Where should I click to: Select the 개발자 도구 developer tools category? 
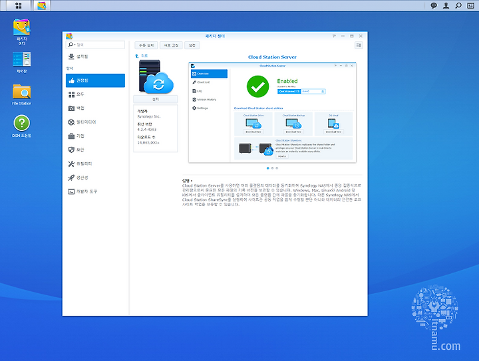pos(95,191)
